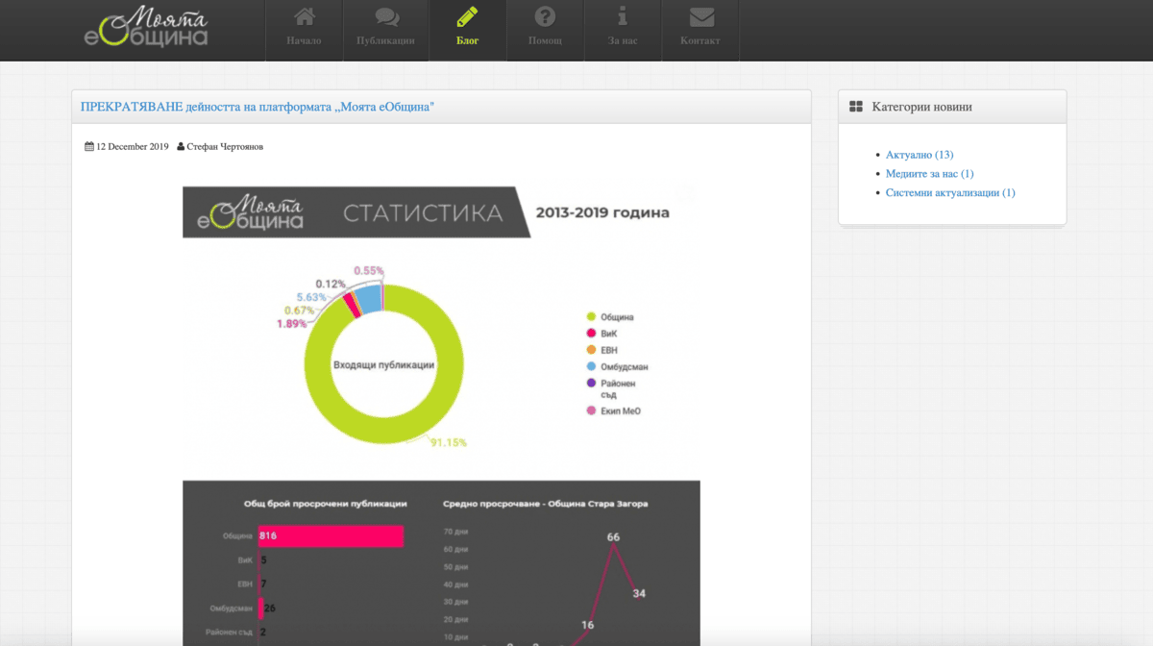Click the 66 data point label
This screenshot has width=1153, height=646.
tap(614, 536)
